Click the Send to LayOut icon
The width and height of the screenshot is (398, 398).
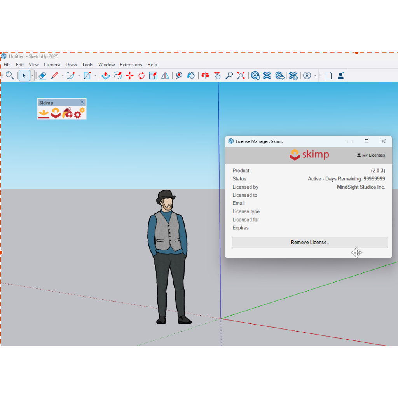[280, 75]
